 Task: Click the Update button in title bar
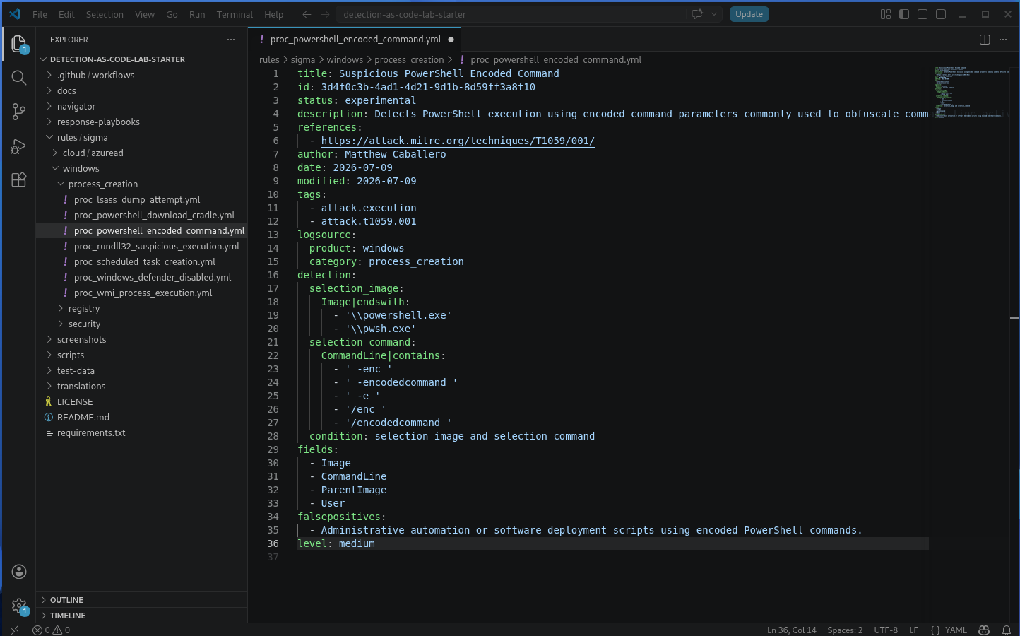(749, 14)
